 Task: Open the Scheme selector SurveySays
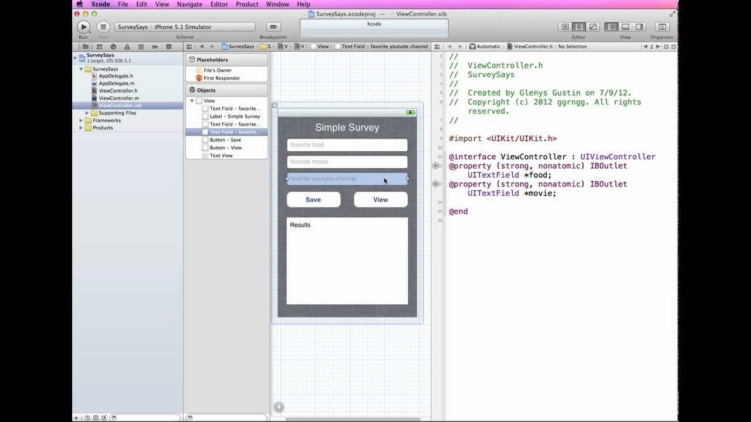coord(132,27)
